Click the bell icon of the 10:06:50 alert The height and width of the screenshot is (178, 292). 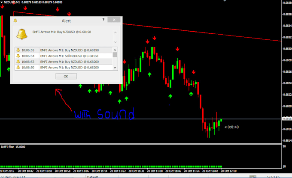[x=18, y=67]
